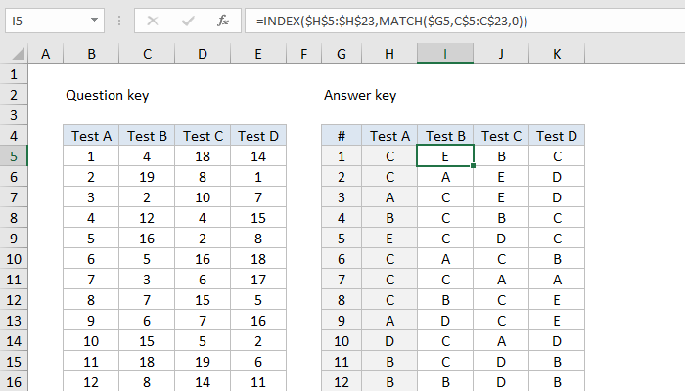Select column E header
Viewport: 685px width, 391px height.
tap(258, 54)
